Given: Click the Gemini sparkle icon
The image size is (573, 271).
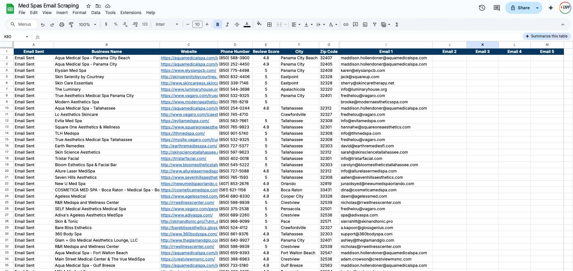Looking at the screenshot, I should click(x=551, y=8).
